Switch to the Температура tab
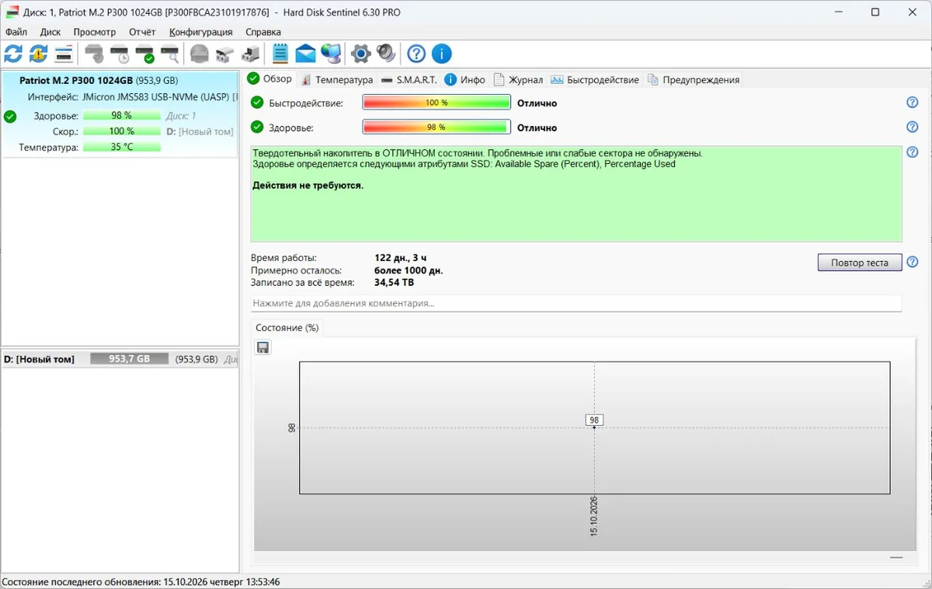Viewport: 932px width, 589px height. [337, 79]
